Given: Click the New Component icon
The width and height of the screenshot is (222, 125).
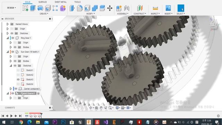Looking at the screenshot, I should click(x=119, y=8).
